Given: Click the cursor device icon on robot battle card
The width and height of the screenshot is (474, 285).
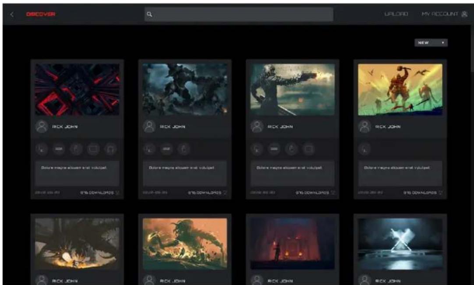Looking at the screenshot, I should point(149,149).
